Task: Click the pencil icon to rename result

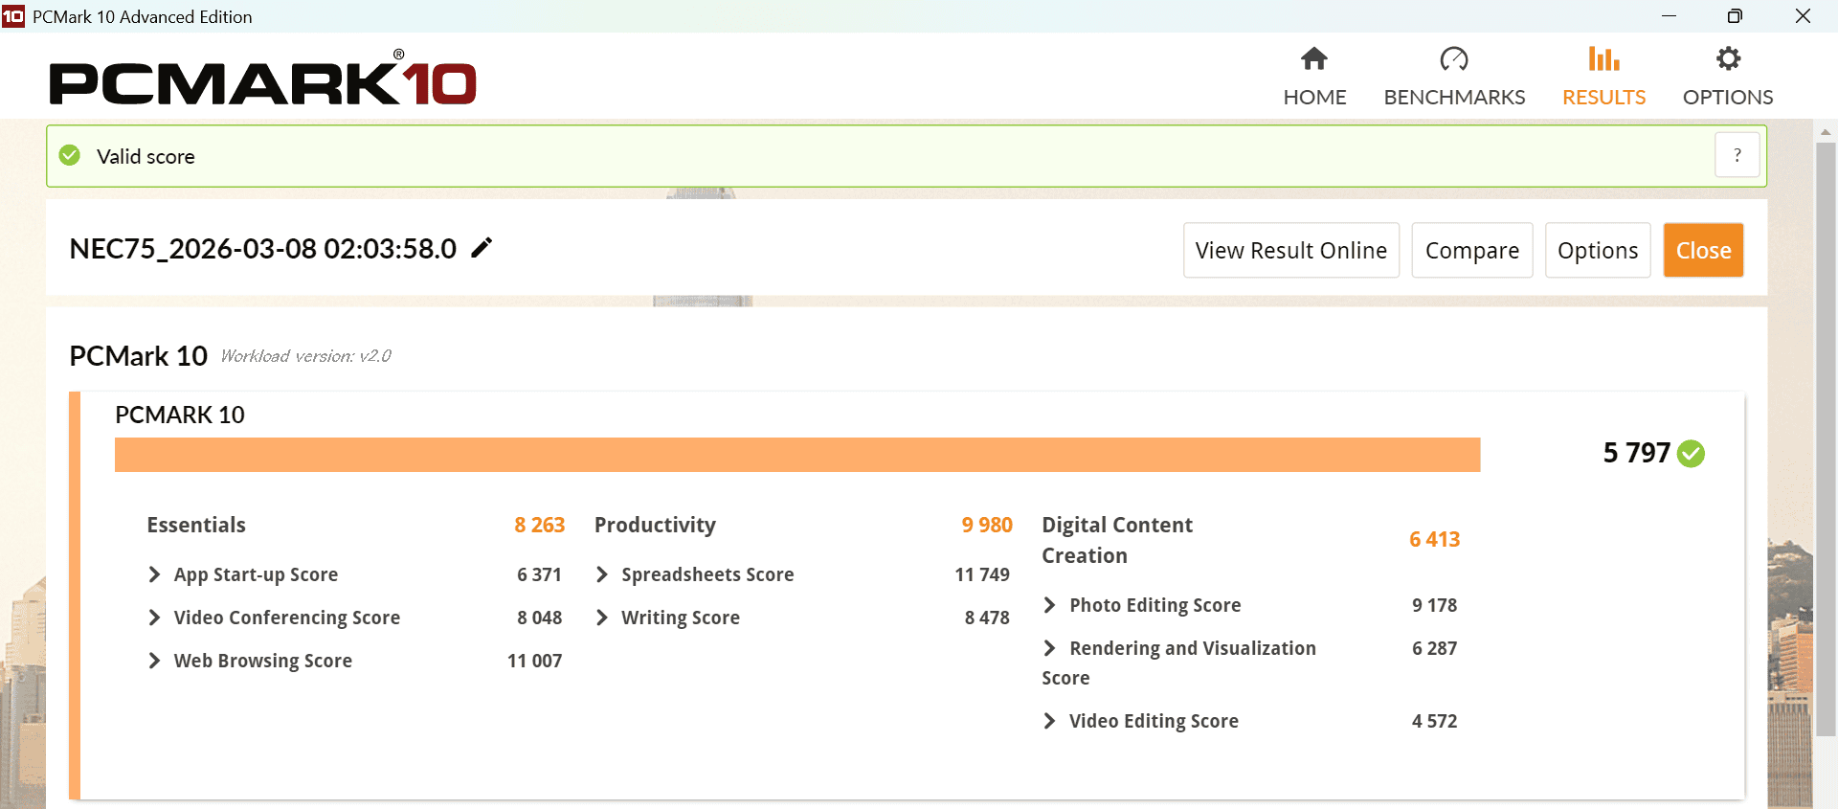Action: pos(482,248)
